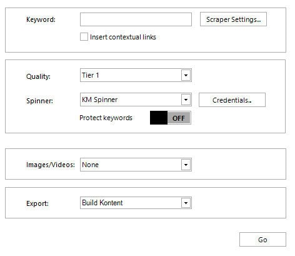Click the Build Kontent export combo box

click(x=136, y=203)
